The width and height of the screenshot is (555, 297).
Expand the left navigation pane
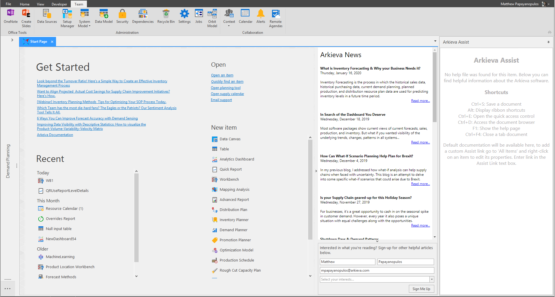click(x=12, y=40)
